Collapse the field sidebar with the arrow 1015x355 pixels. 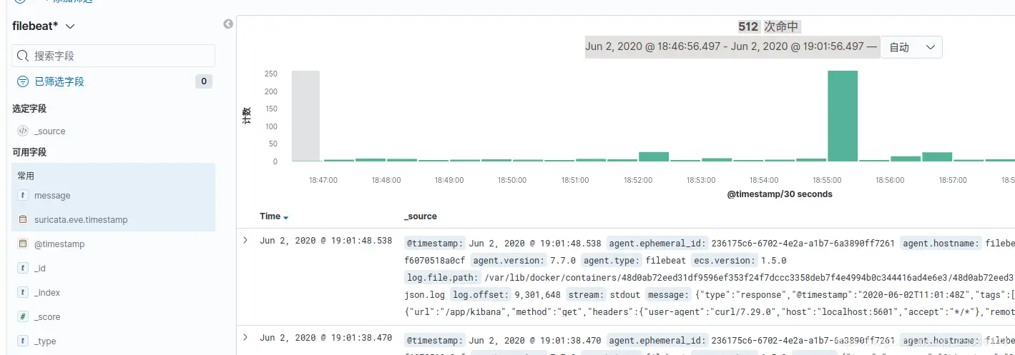(x=228, y=24)
